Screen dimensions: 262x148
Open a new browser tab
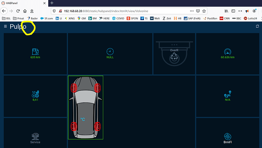tap(52, 3)
